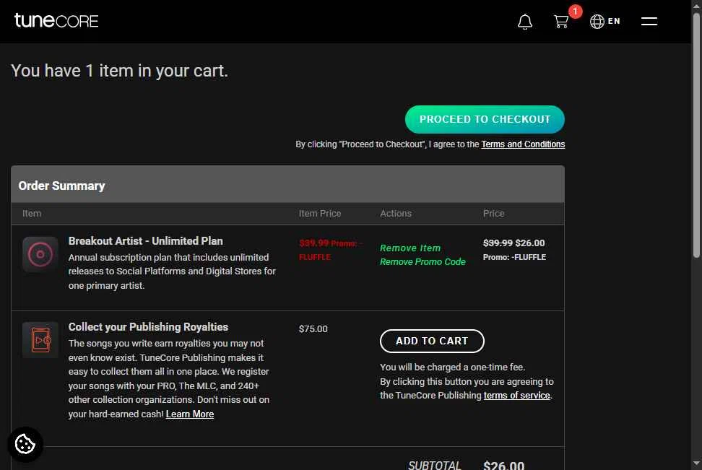This screenshot has height=470, width=702.
Task: Open the cookie preferences icon
Action: [x=25, y=444]
